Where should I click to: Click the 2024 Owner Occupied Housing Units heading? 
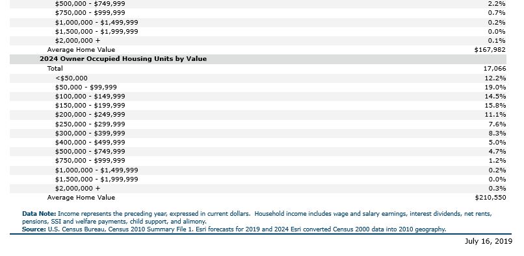(x=124, y=59)
